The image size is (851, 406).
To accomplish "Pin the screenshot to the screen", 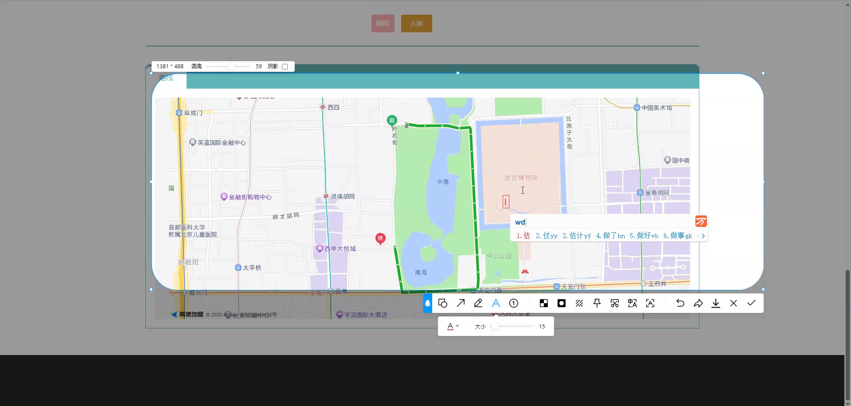I will [597, 303].
